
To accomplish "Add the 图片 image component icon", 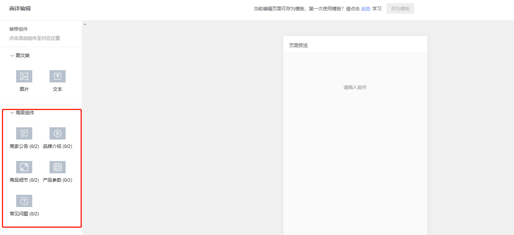I will click(x=24, y=76).
